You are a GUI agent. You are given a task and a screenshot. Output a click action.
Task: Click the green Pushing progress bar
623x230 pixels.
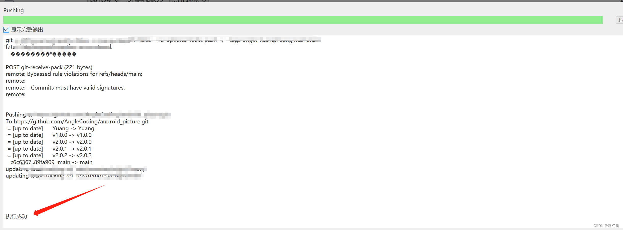pyautogui.click(x=303, y=20)
